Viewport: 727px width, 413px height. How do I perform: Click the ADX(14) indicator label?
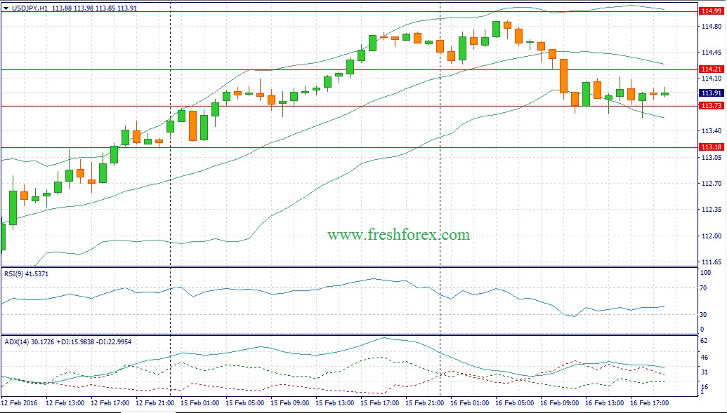pyautogui.click(x=17, y=340)
